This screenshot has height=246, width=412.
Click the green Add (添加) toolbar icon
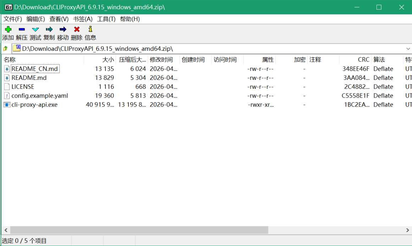[8, 29]
